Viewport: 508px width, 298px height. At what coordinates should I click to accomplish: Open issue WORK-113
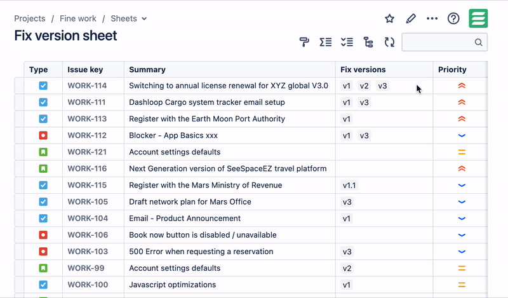click(87, 119)
